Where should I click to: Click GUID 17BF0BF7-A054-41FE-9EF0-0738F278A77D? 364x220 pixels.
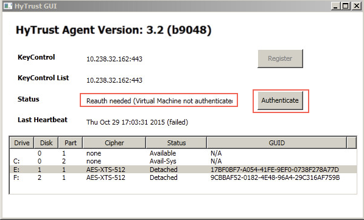[x=275, y=170]
